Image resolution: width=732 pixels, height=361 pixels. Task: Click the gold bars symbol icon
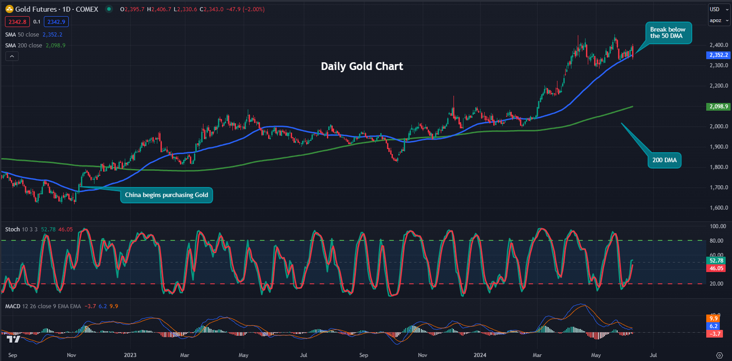click(x=9, y=9)
